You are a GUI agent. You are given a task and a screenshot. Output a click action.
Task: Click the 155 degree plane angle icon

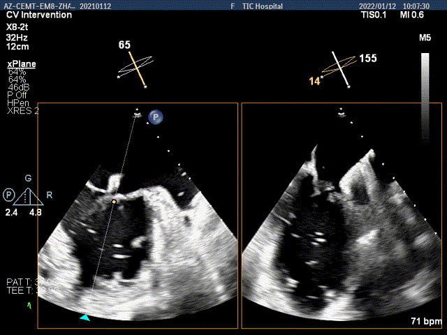pos(339,68)
